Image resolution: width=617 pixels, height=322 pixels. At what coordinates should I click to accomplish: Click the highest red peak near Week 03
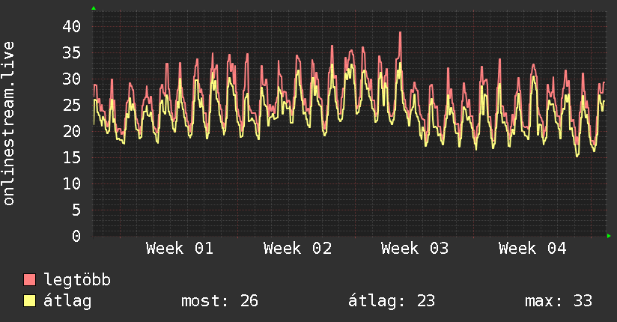[x=401, y=33]
